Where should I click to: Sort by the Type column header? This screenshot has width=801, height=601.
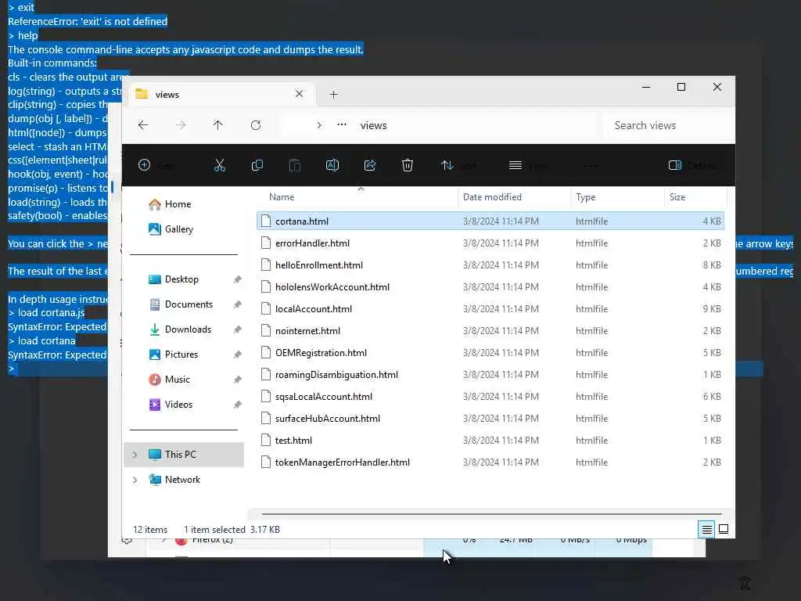point(617,196)
